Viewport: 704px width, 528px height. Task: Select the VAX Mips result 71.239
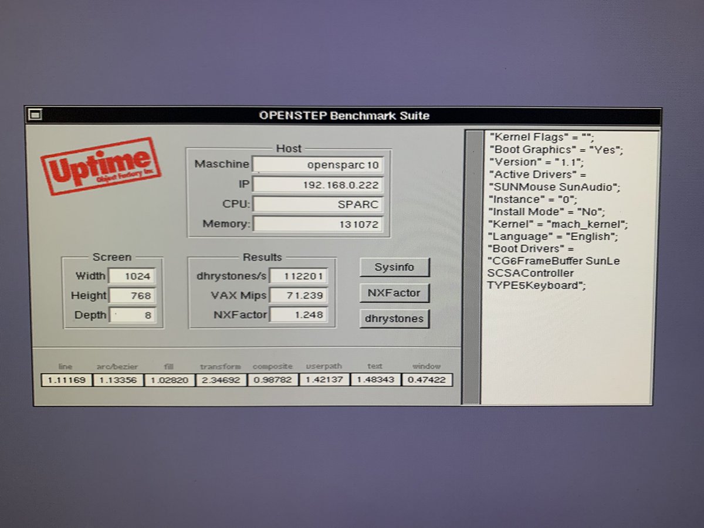(299, 296)
